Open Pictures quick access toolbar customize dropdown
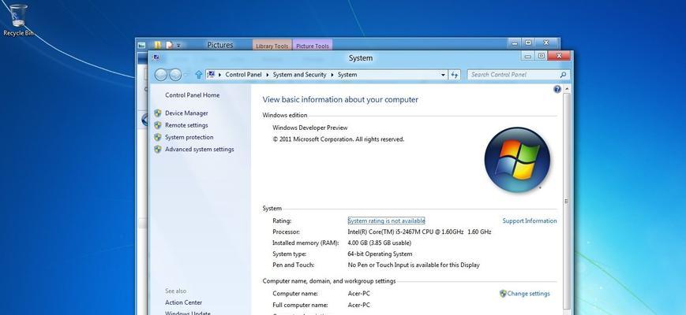686x315 pixels. click(178, 45)
